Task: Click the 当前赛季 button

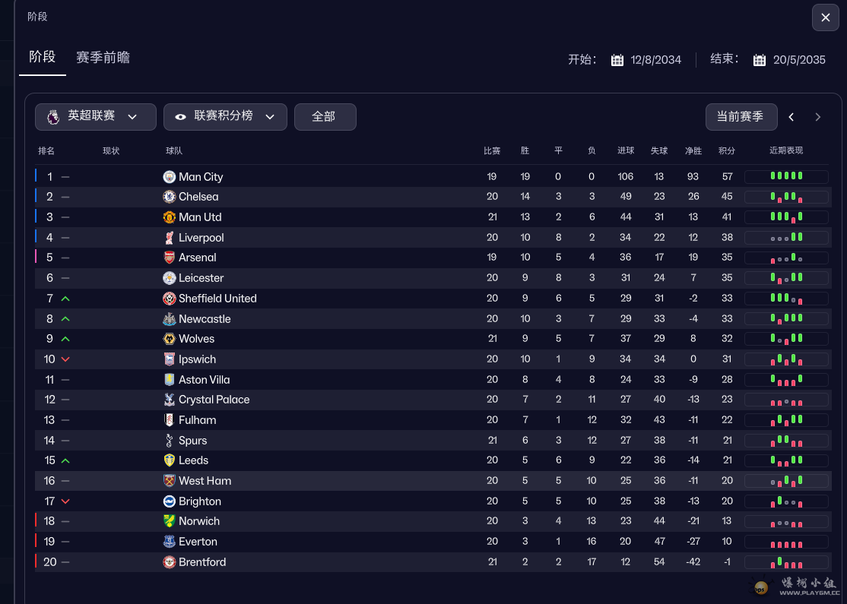Action: [x=741, y=117]
